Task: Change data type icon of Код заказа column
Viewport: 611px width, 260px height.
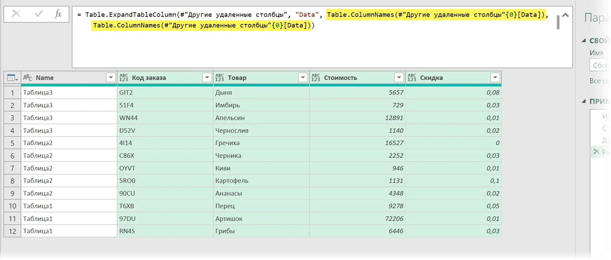Action: point(124,78)
